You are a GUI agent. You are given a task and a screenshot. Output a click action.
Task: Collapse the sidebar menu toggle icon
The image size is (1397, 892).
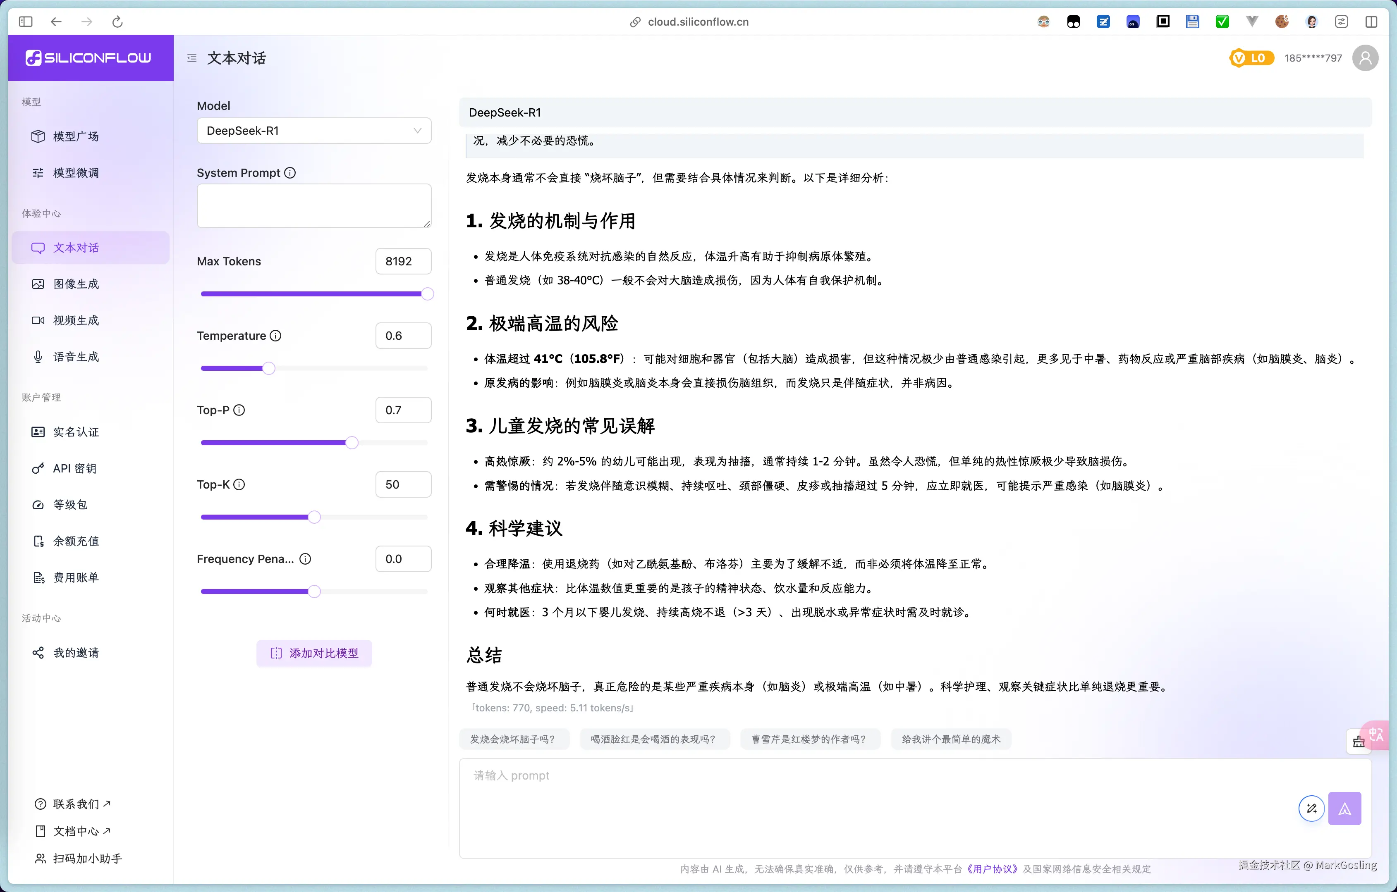pos(192,58)
